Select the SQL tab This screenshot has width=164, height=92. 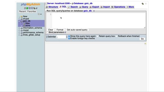63,7
